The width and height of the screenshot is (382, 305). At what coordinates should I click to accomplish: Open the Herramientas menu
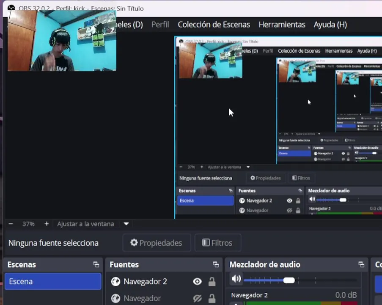point(282,25)
